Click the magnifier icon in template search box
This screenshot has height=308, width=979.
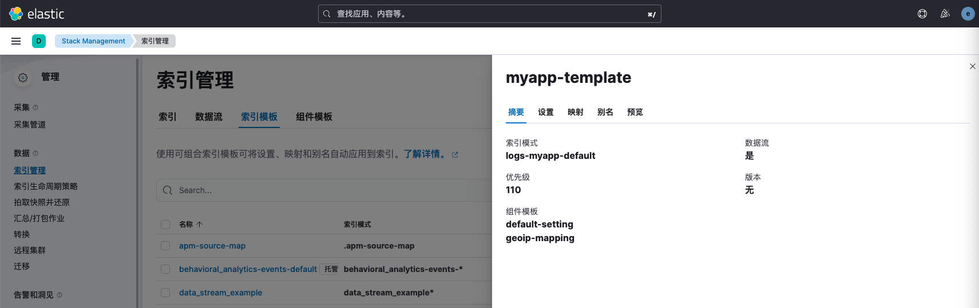(168, 190)
